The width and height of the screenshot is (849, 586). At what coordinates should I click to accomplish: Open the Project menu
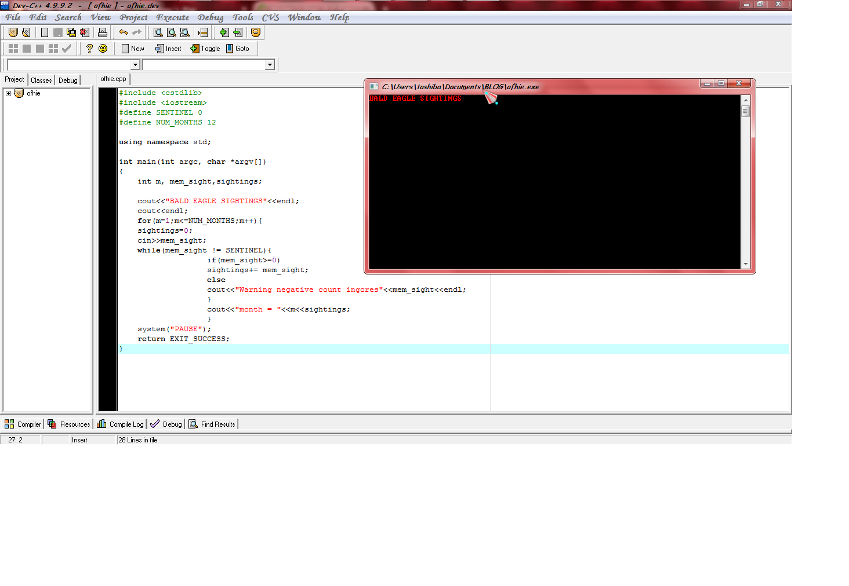[133, 17]
